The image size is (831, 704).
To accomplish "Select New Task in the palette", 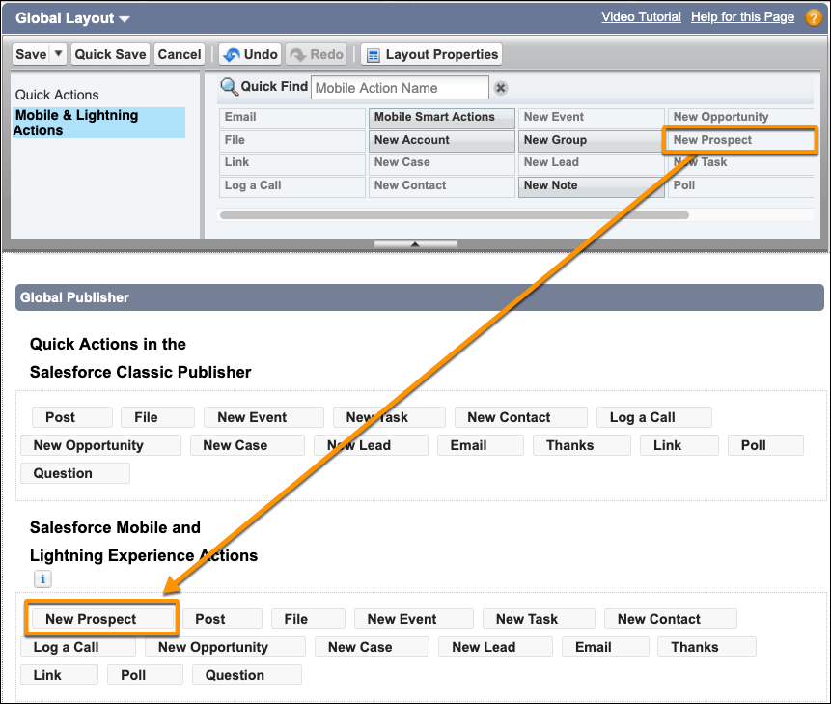I will (x=741, y=163).
